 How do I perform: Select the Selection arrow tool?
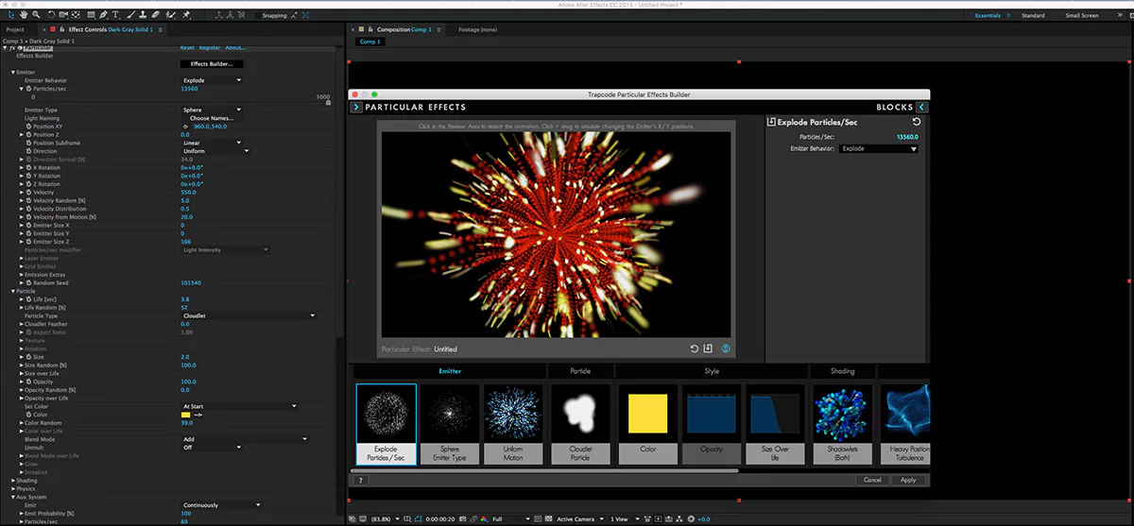tap(9, 15)
